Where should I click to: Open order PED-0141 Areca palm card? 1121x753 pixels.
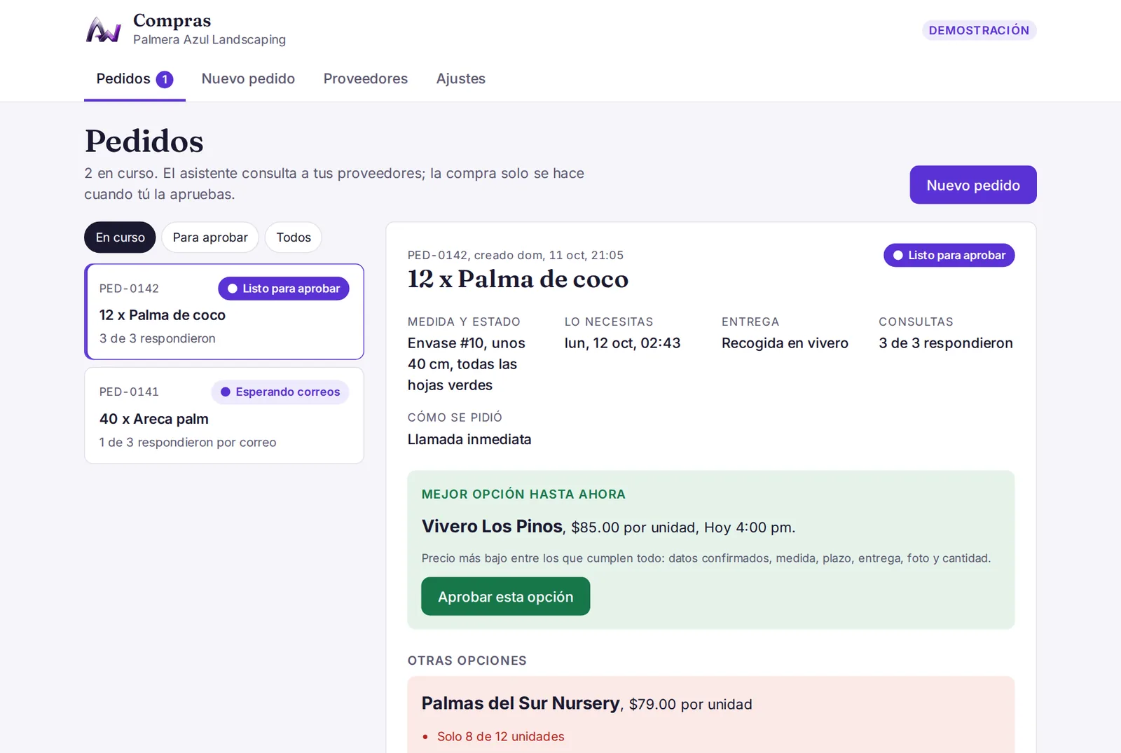pyautogui.click(x=224, y=415)
